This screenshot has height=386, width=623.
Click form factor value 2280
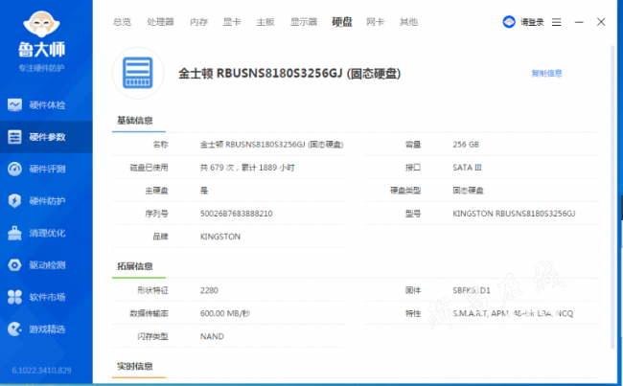coord(209,290)
